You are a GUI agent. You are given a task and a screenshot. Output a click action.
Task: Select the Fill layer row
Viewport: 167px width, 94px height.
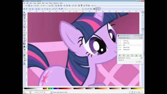130,45
